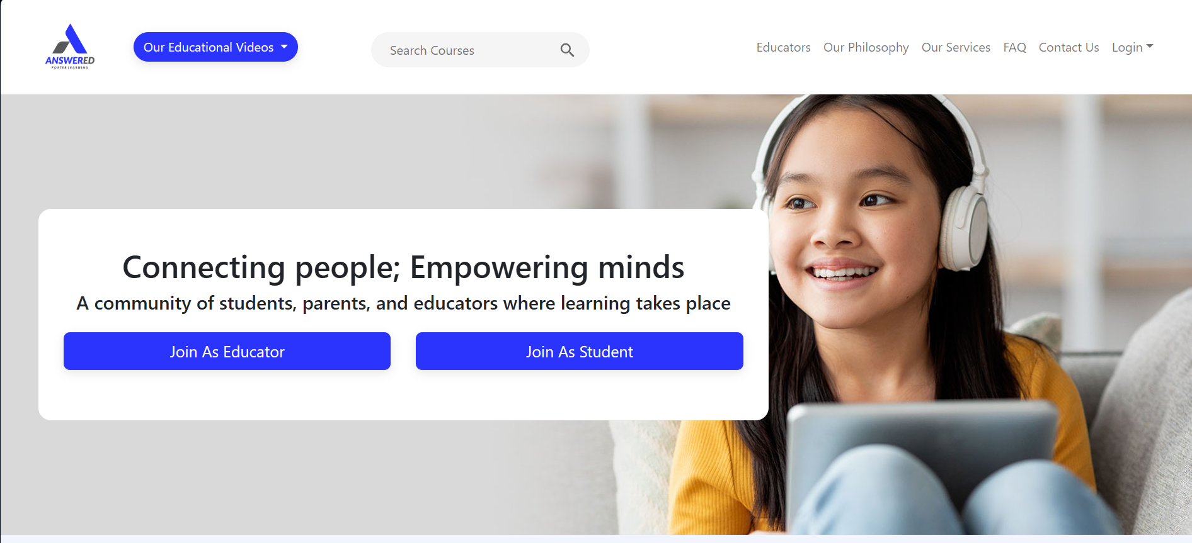1192x543 pixels.
Task: Click the community of students subtitle text
Action: click(x=403, y=303)
